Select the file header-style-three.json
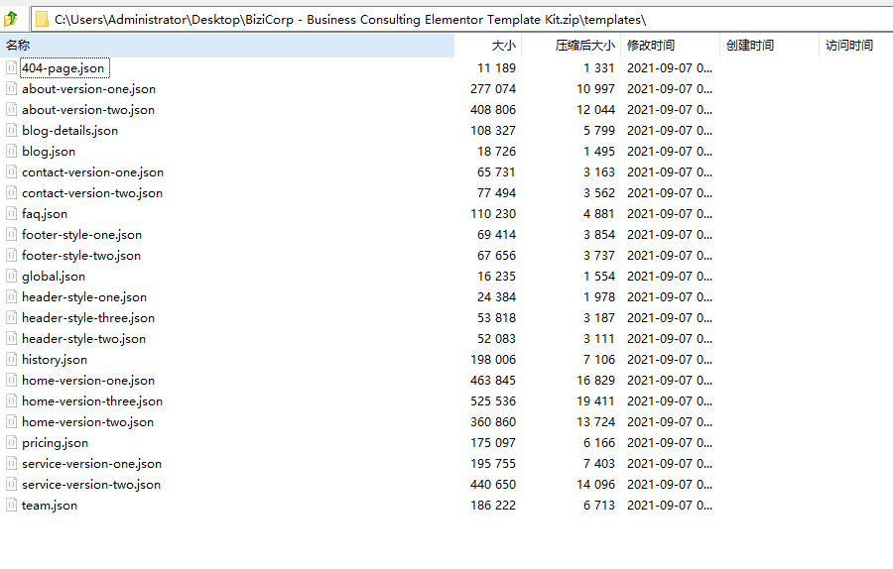This screenshot has height=569, width=893. point(88,318)
